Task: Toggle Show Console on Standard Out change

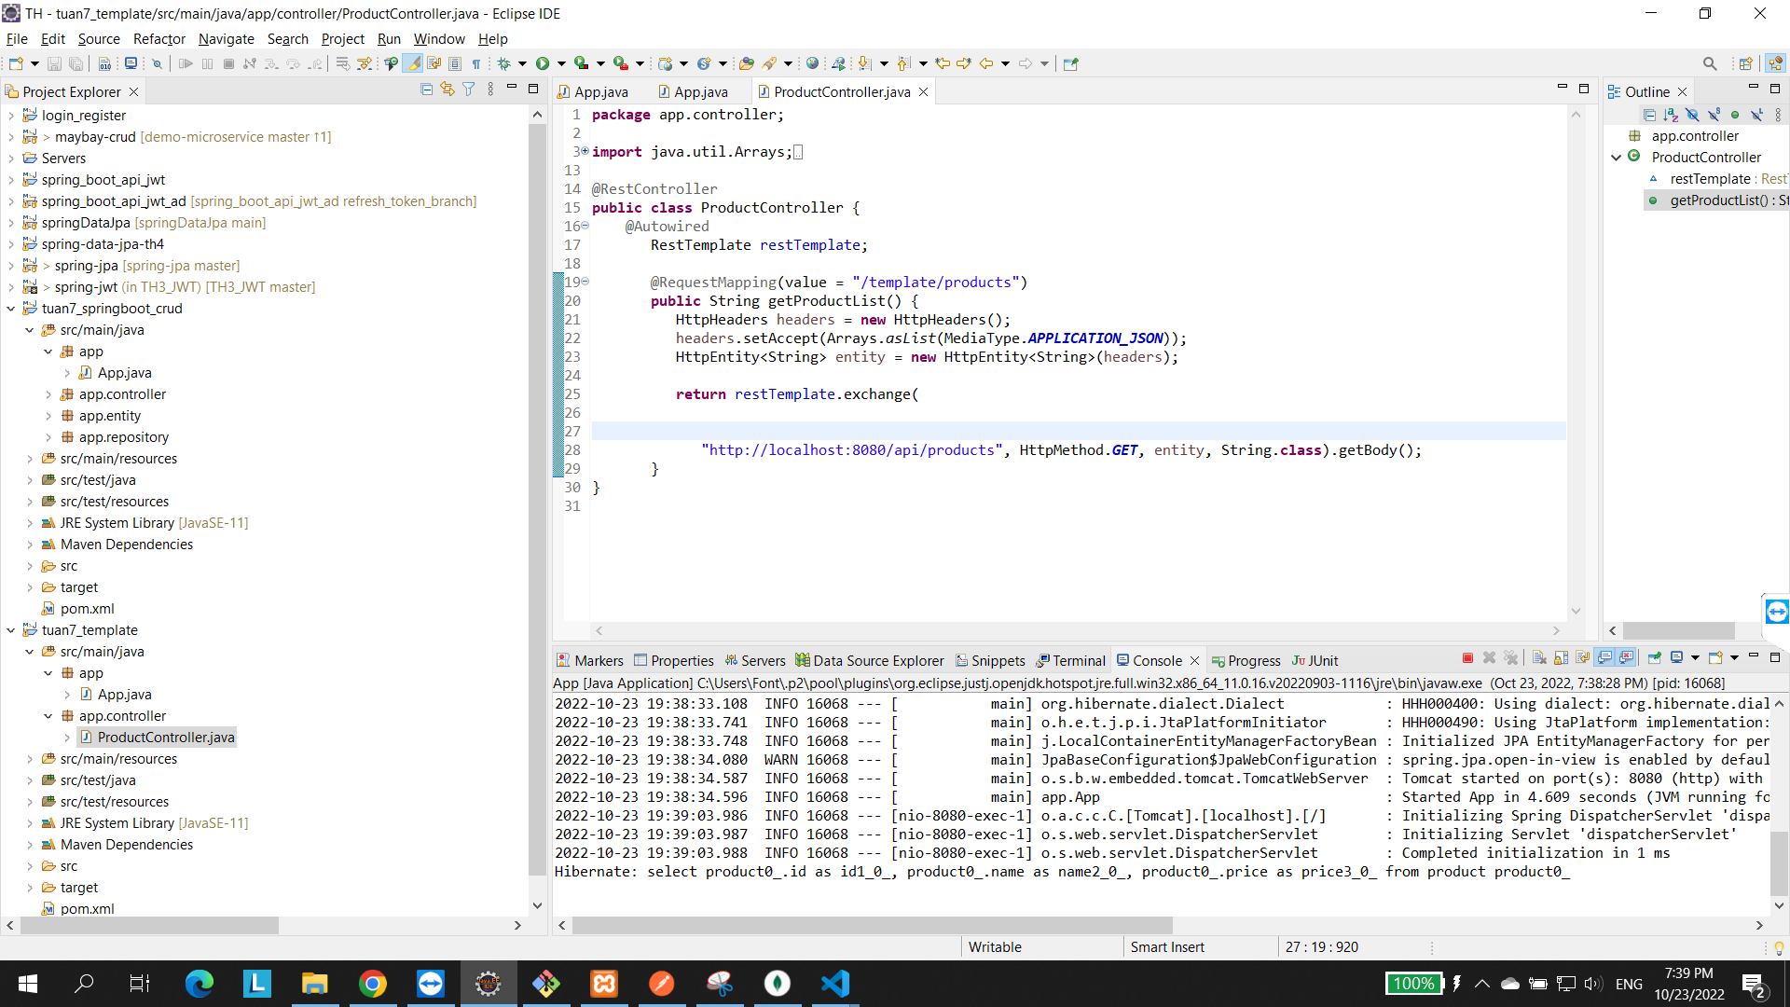Action: tap(1604, 658)
